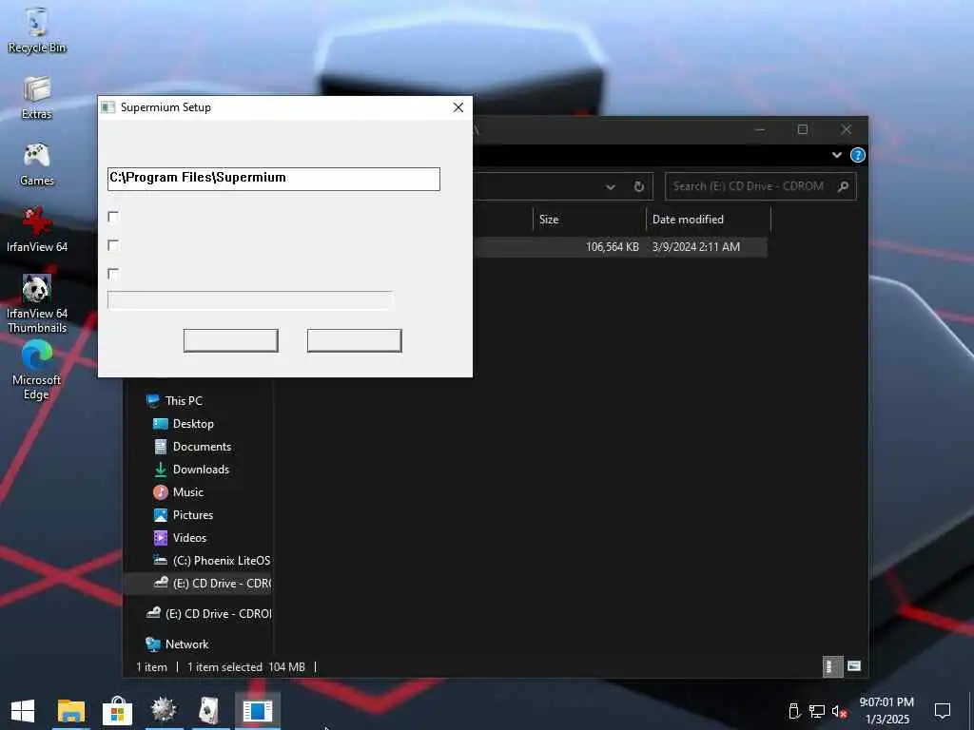974x730 pixels.
Task: Open the Games desktop shortcut
Action: (37, 163)
